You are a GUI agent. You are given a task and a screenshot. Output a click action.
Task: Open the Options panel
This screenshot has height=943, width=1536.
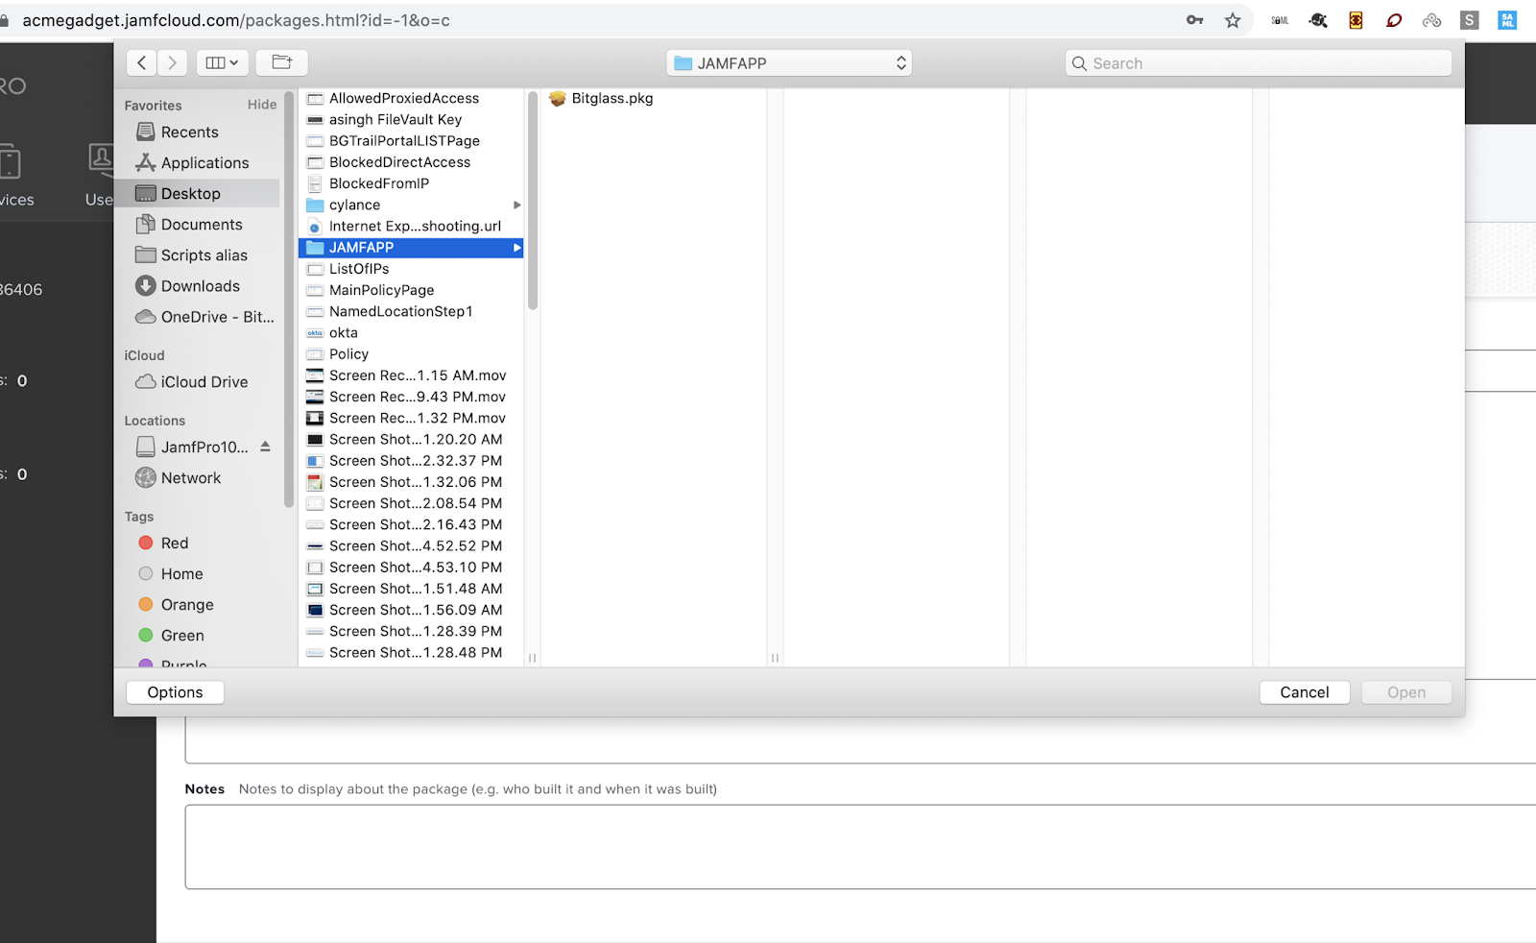click(174, 691)
